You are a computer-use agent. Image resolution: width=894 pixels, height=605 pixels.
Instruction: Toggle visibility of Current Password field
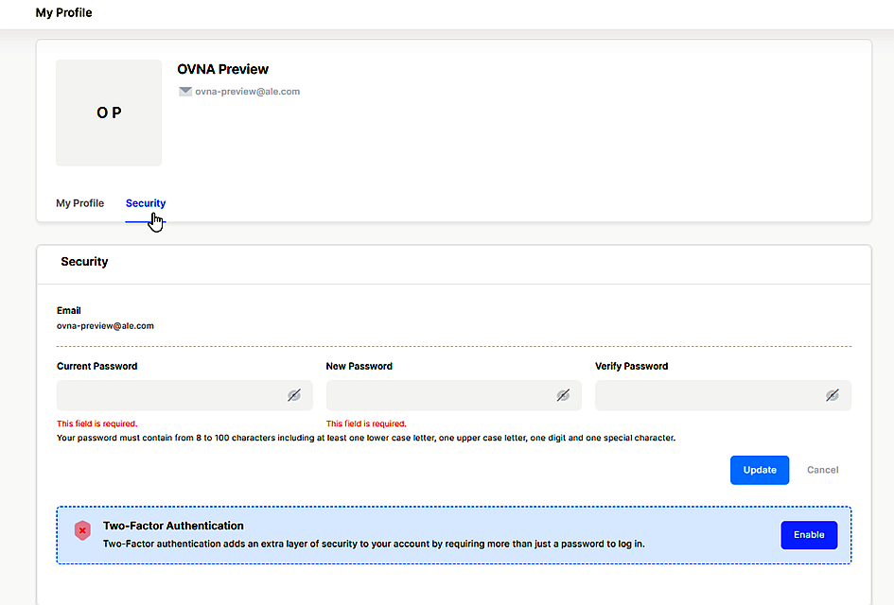coord(294,396)
